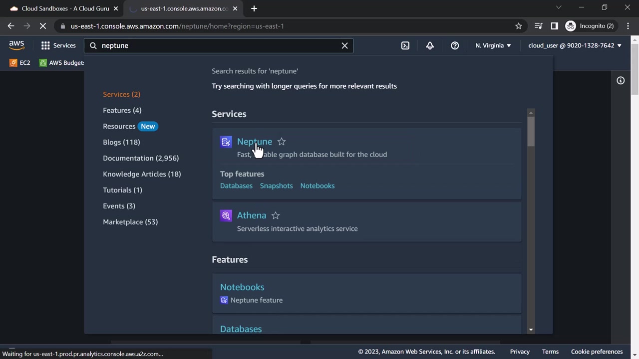Screen dimensions: 639x359
Task: Clear the neptune search text
Action: coord(344,45)
